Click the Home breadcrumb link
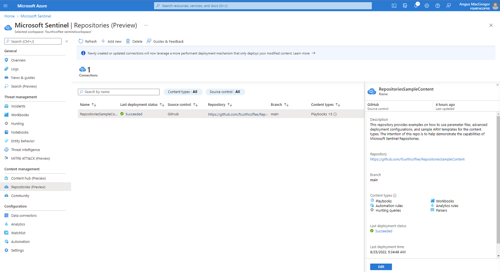The image size is (500, 272). click(x=10, y=16)
